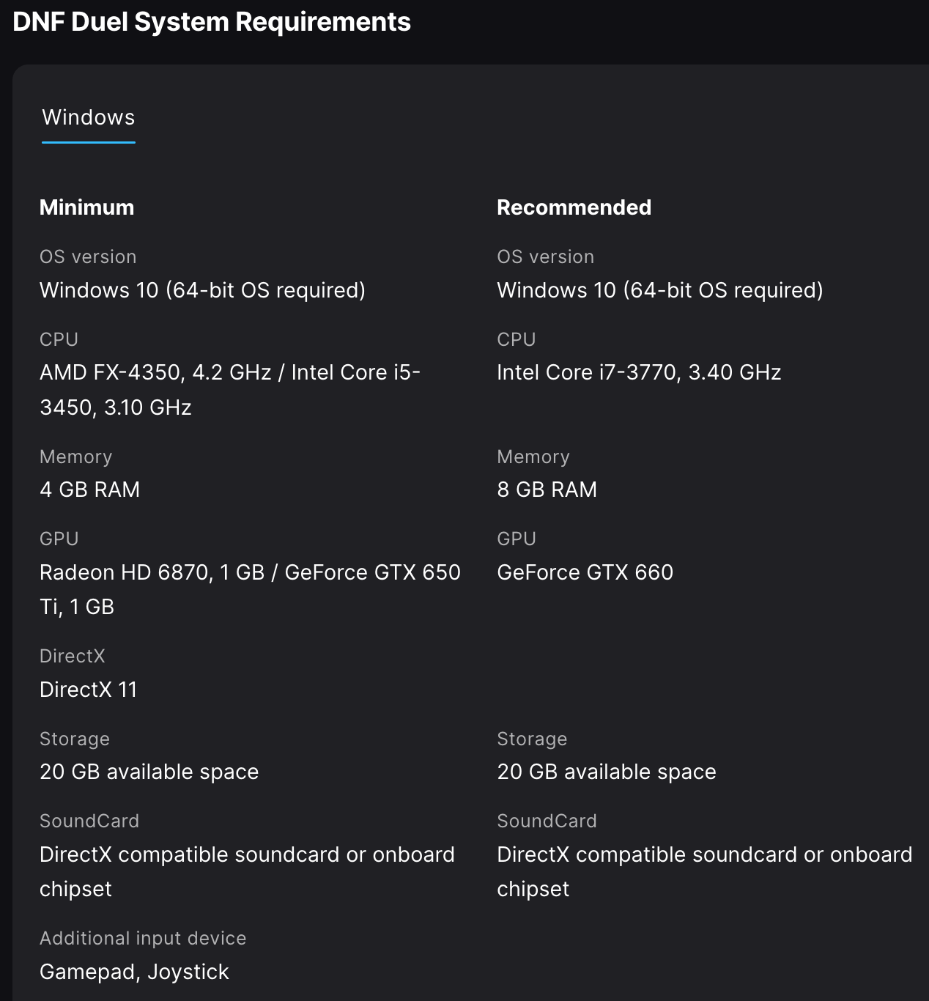Image resolution: width=929 pixels, height=1001 pixels.
Task: Select the Windows tab
Action: tap(89, 117)
